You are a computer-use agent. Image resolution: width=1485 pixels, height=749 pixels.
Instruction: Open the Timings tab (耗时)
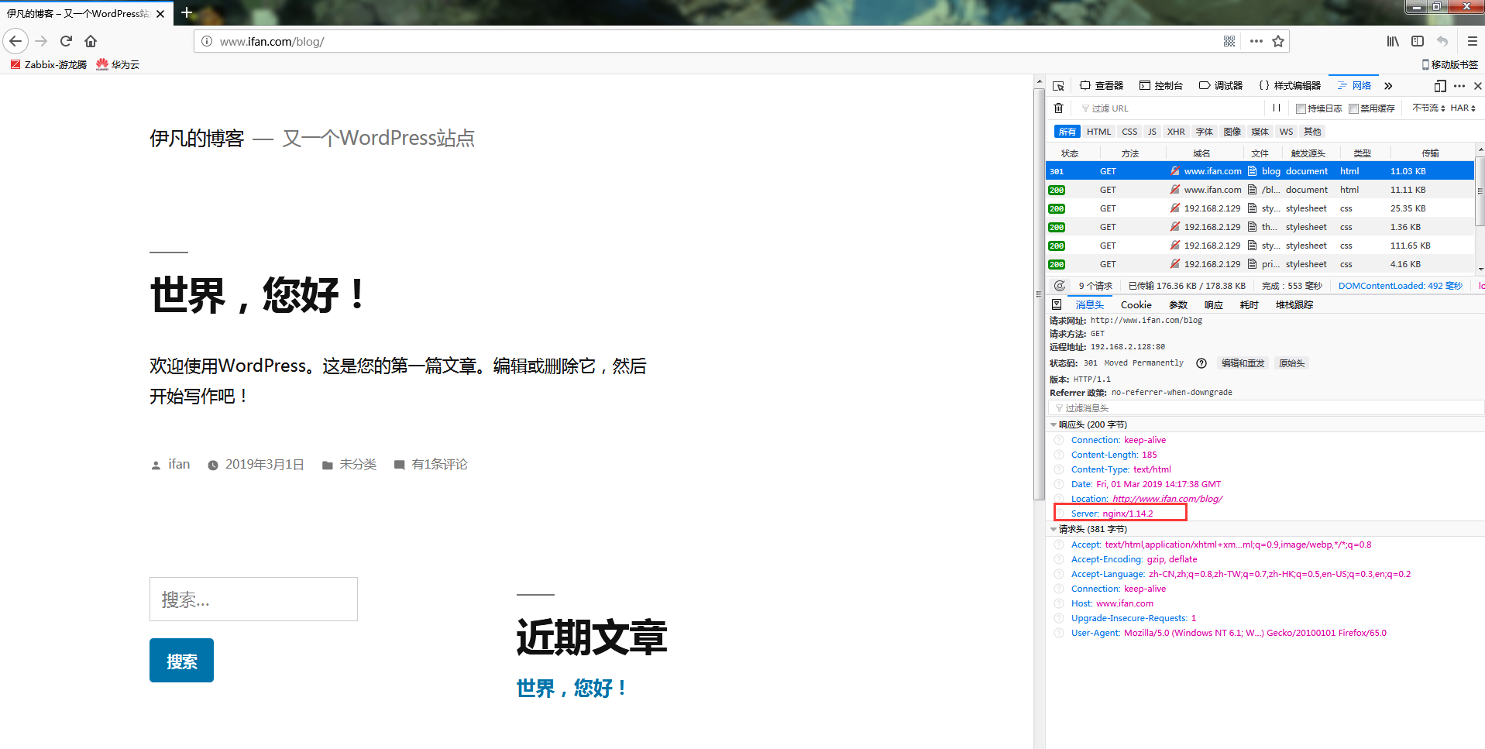pos(1249,304)
